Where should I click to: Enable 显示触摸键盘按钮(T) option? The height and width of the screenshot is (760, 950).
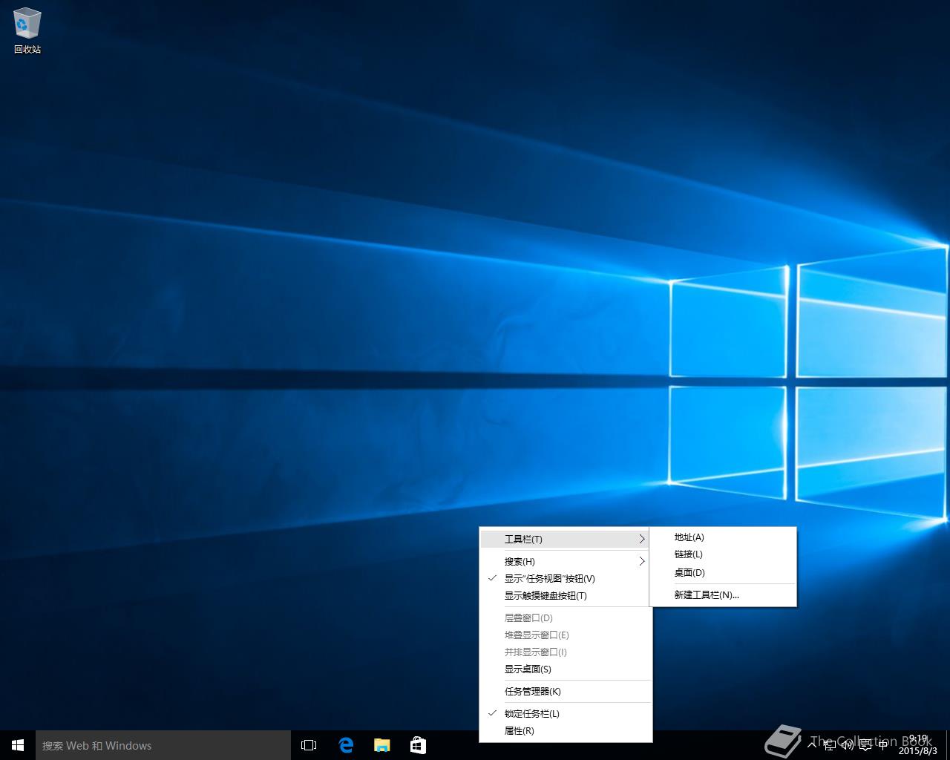(565, 596)
